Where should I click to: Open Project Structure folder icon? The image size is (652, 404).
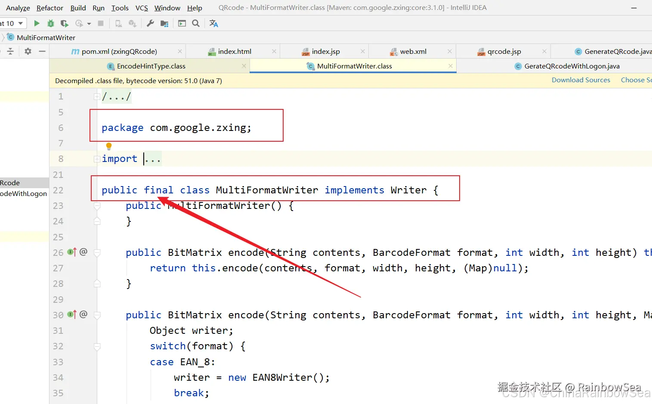164,23
